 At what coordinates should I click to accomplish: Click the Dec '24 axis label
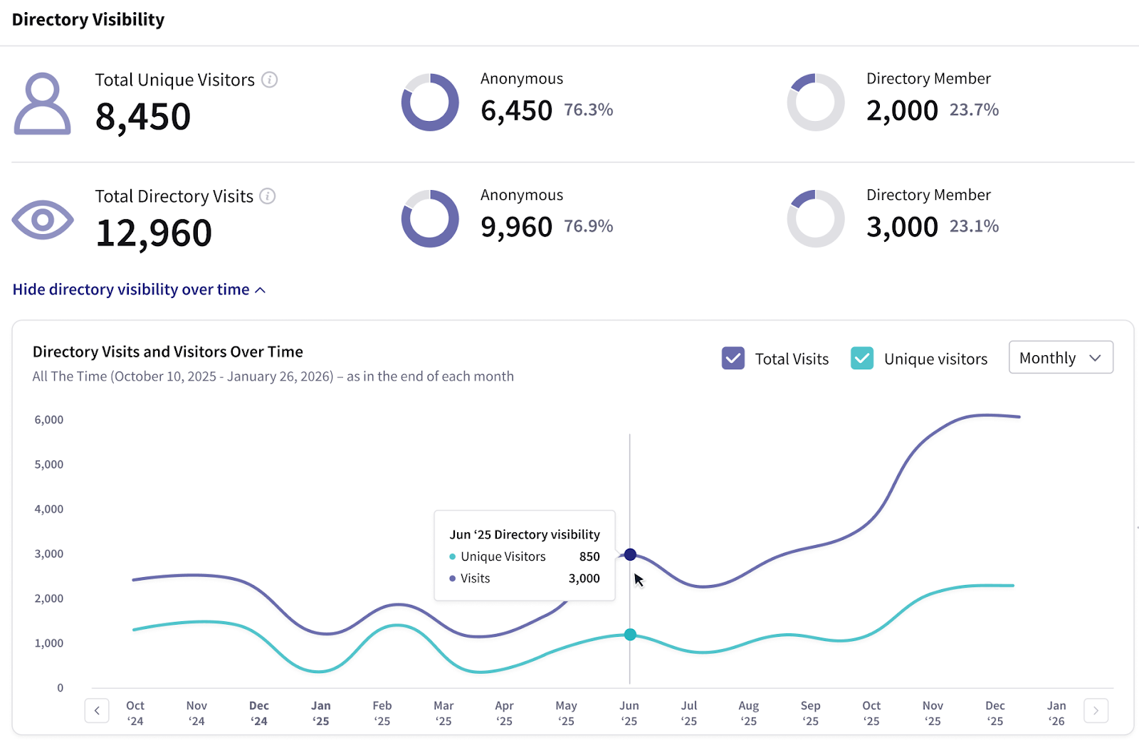tap(259, 713)
